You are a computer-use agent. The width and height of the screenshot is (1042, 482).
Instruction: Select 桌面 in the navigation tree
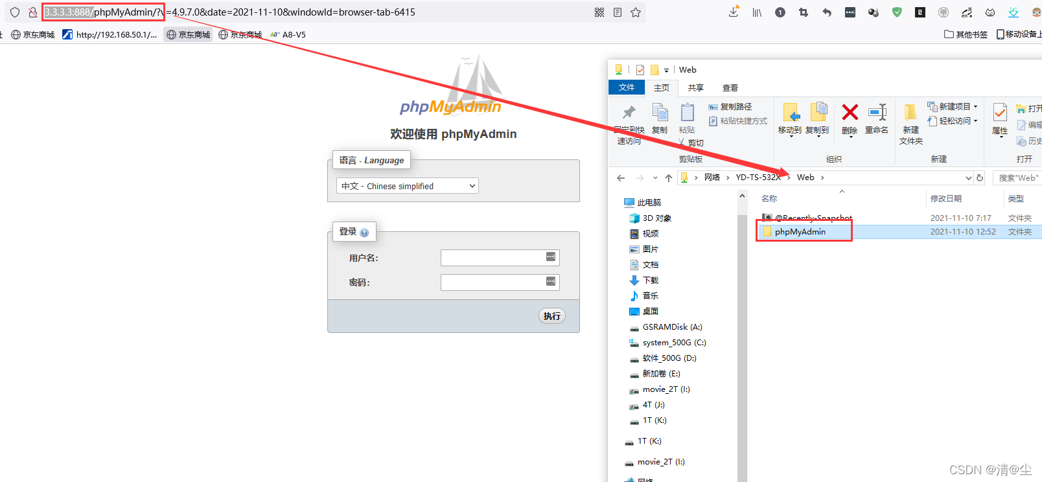(x=644, y=312)
